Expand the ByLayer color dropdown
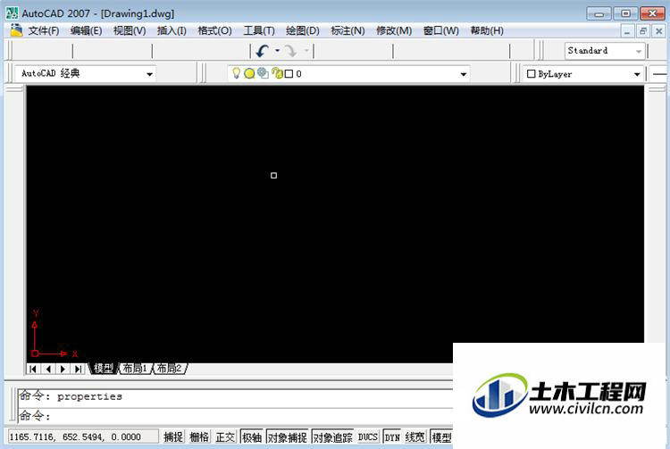Screen dimensions: 670x449 tap(637, 74)
